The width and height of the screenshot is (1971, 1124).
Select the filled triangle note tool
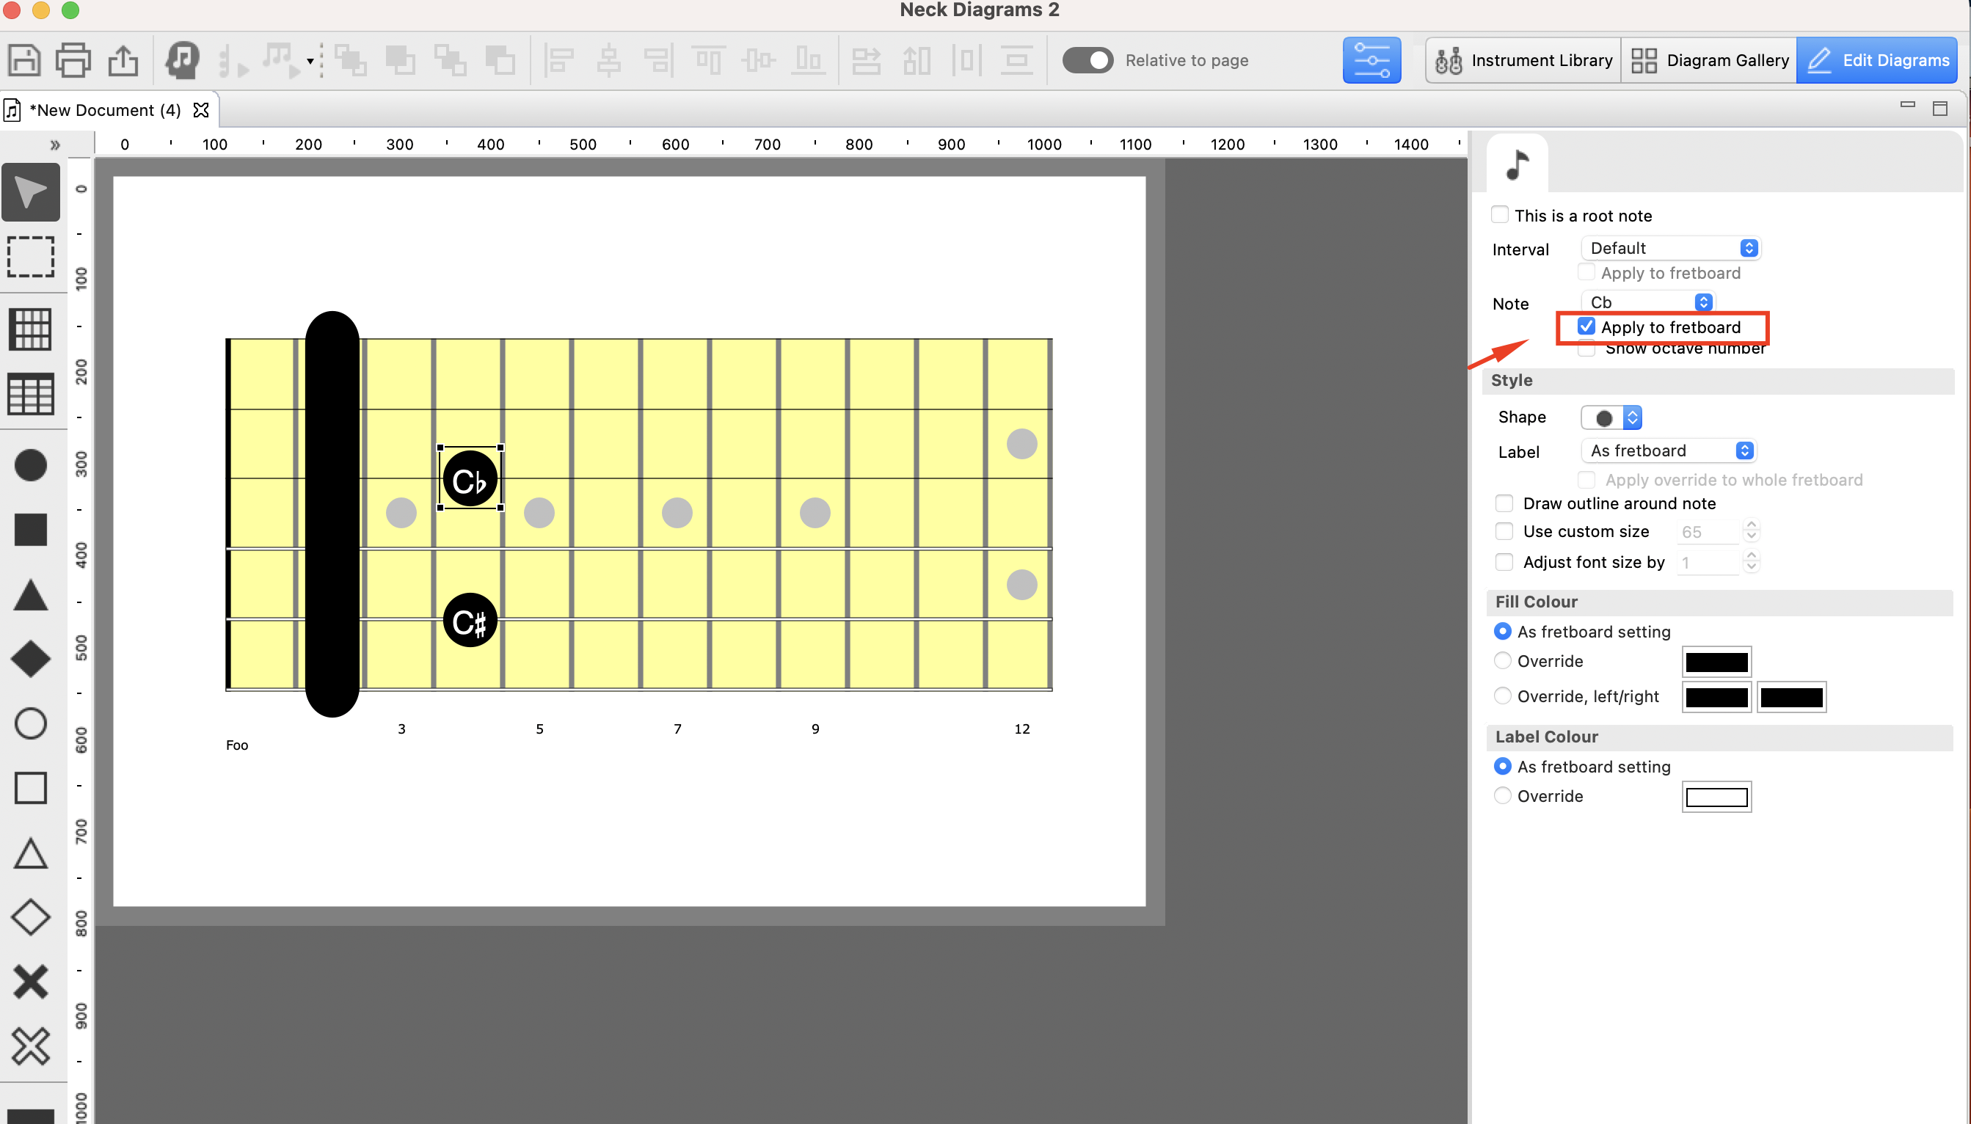(31, 595)
